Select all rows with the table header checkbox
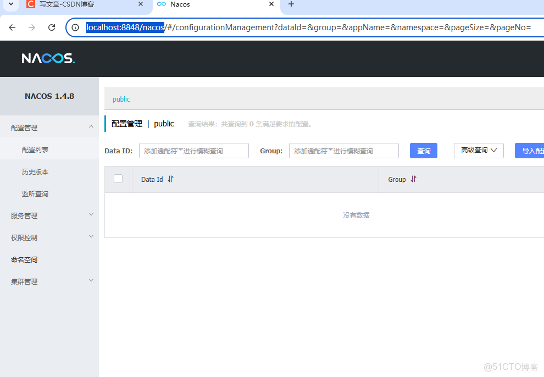This screenshot has height=377, width=544. point(118,179)
